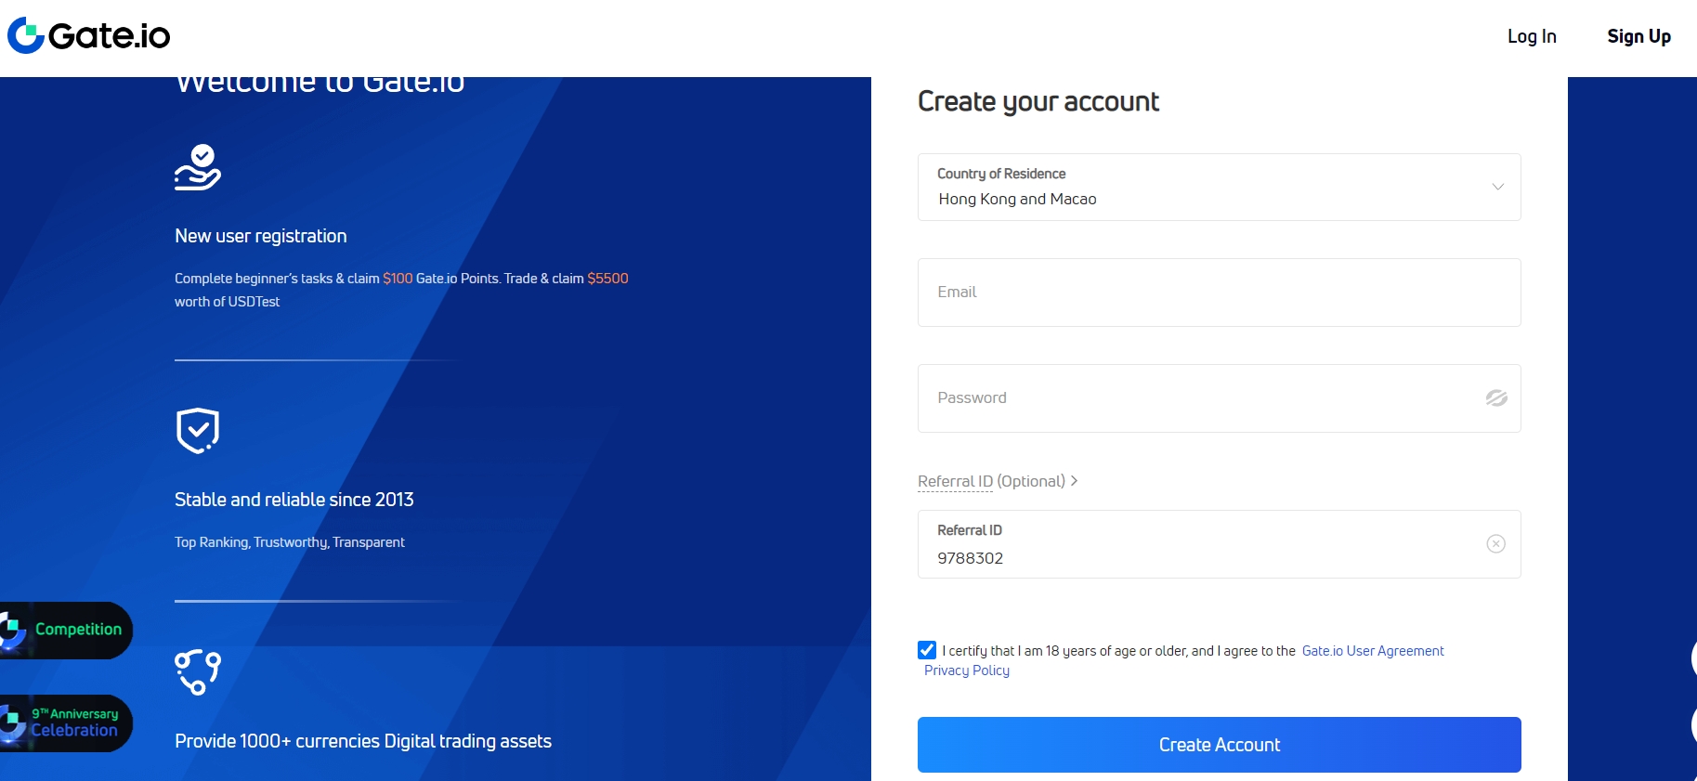Collapse the Referral ID (Optional) section
1697x781 pixels.
(998, 481)
